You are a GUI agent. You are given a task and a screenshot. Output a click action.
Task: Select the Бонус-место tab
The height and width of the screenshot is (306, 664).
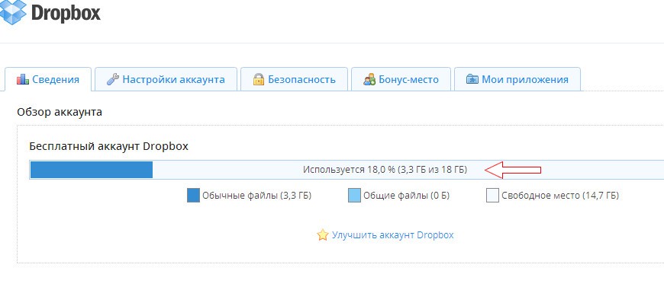[x=401, y=79]
